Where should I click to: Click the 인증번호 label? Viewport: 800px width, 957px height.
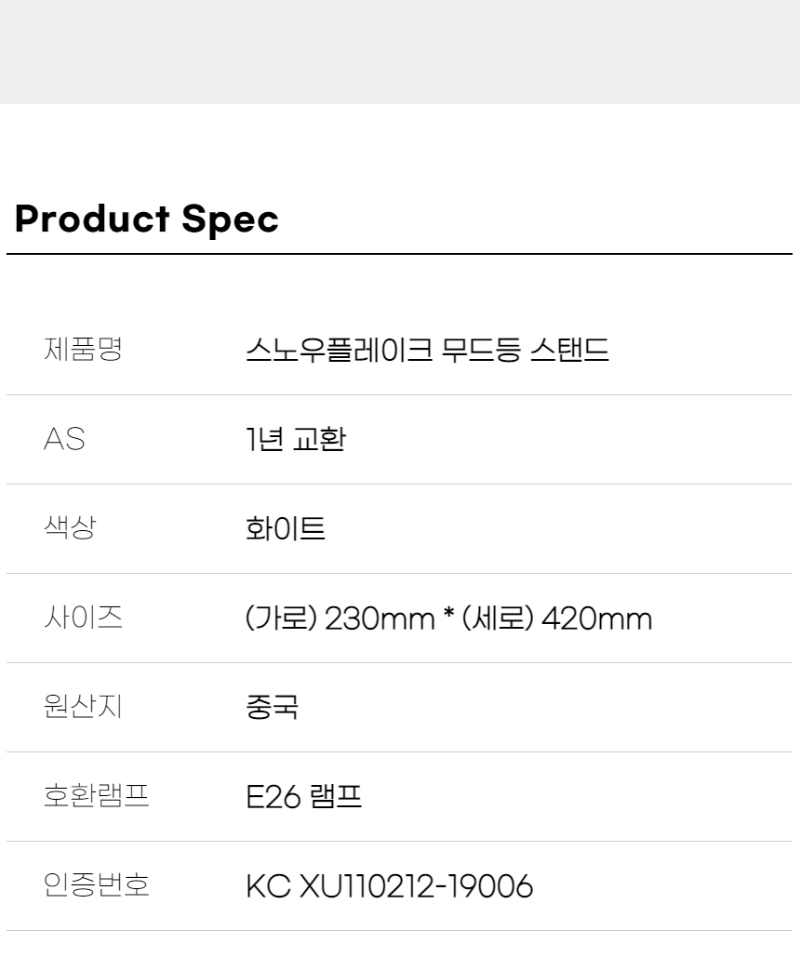[96, 885]
